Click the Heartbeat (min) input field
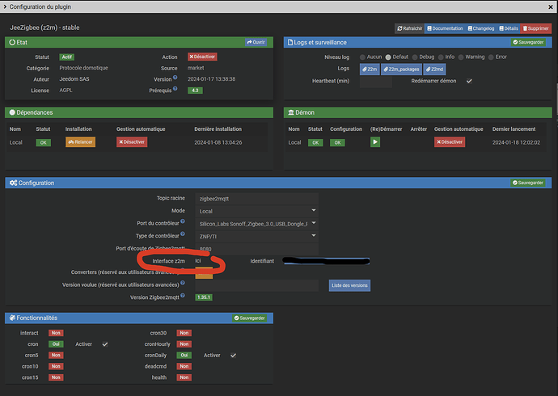 376,82
